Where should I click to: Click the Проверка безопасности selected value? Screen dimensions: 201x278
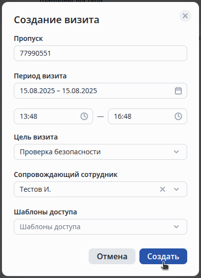coord(60,152)
